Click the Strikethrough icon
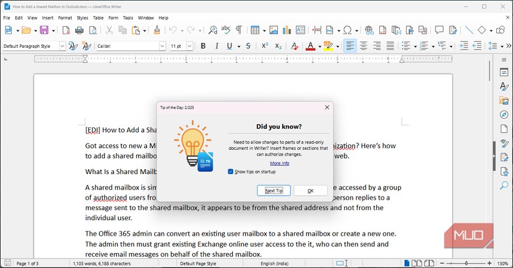 pos(248,46)
